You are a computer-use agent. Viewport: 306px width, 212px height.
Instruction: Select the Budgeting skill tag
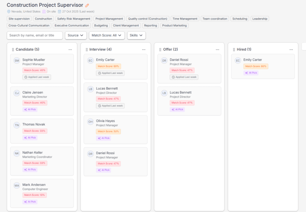pos(101,25)
